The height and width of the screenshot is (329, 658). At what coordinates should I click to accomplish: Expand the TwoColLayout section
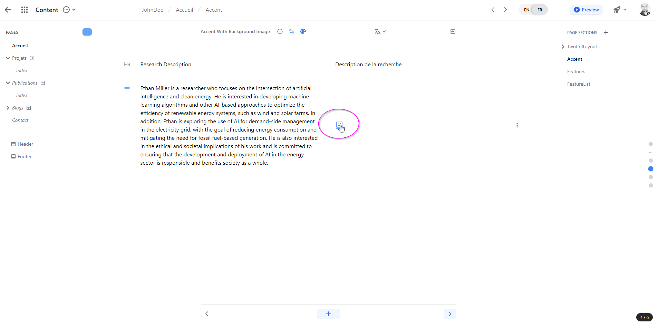point(563,47)
